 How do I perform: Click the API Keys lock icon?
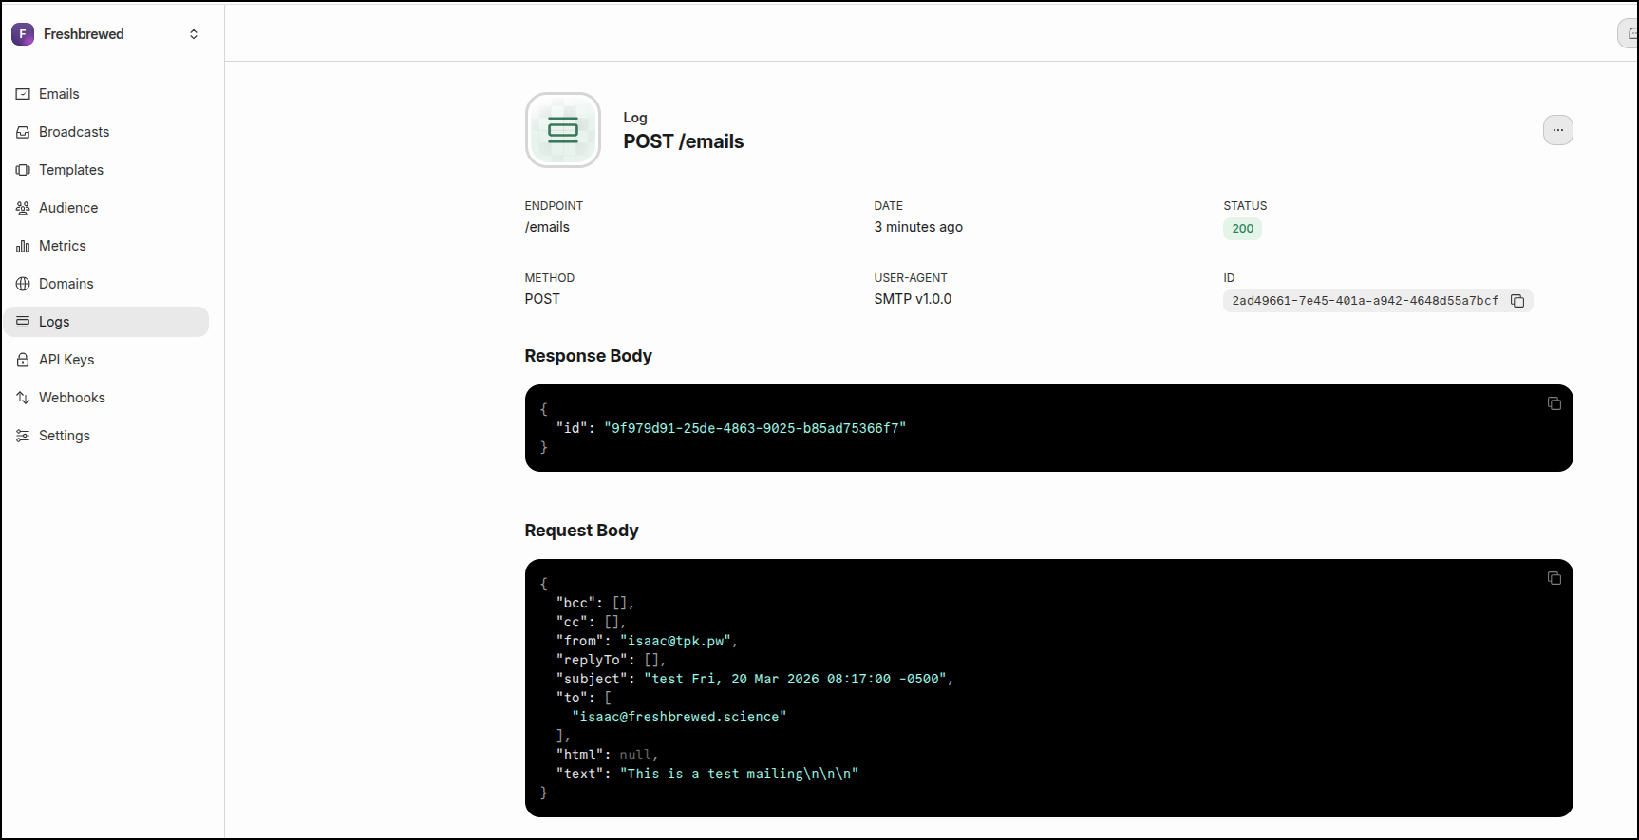pos(23,360)
